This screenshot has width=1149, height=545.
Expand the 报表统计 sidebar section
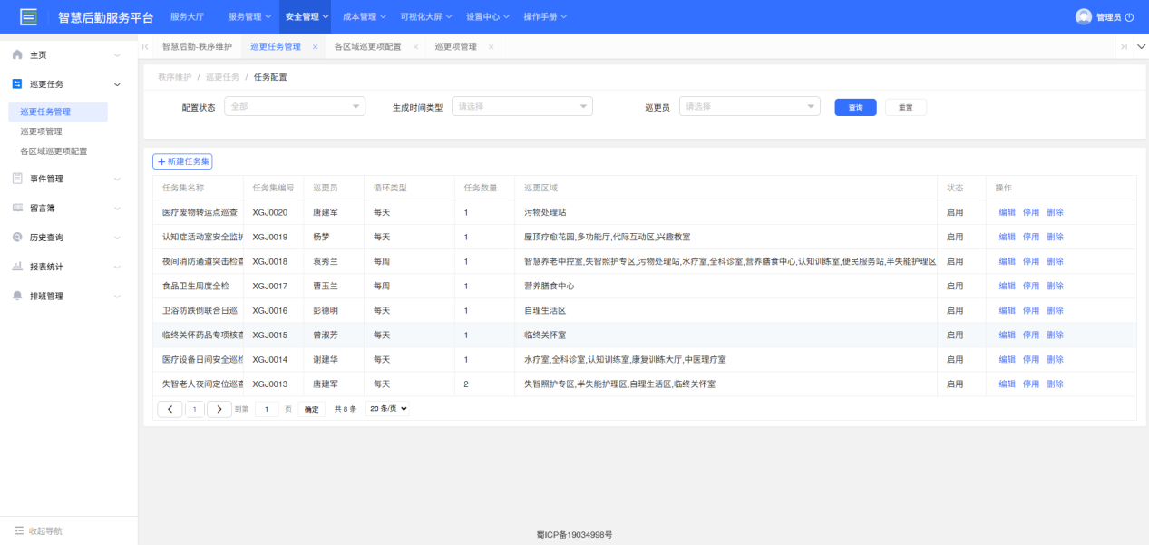coord(117,267)
